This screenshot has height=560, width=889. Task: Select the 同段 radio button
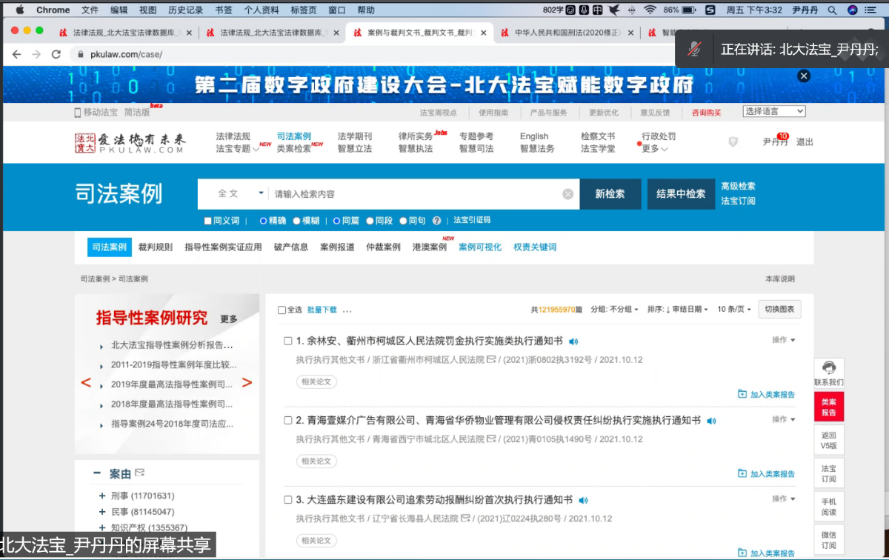(x=370, y=221)
